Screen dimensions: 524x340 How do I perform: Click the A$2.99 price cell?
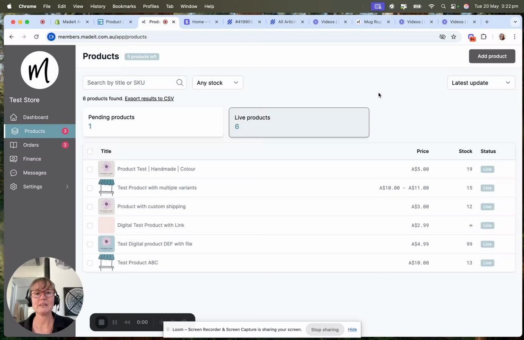tap(420, 225)
